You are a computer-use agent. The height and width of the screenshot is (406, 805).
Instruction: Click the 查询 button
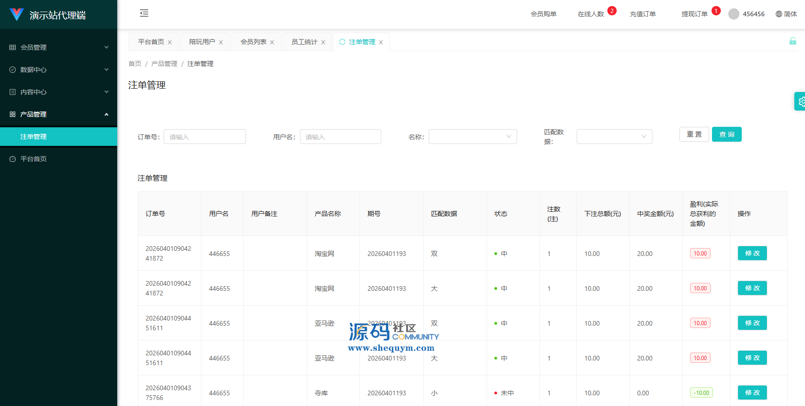(x=726, y=134)
